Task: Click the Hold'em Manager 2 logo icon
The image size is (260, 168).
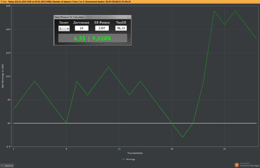Action: coord(237,165)
